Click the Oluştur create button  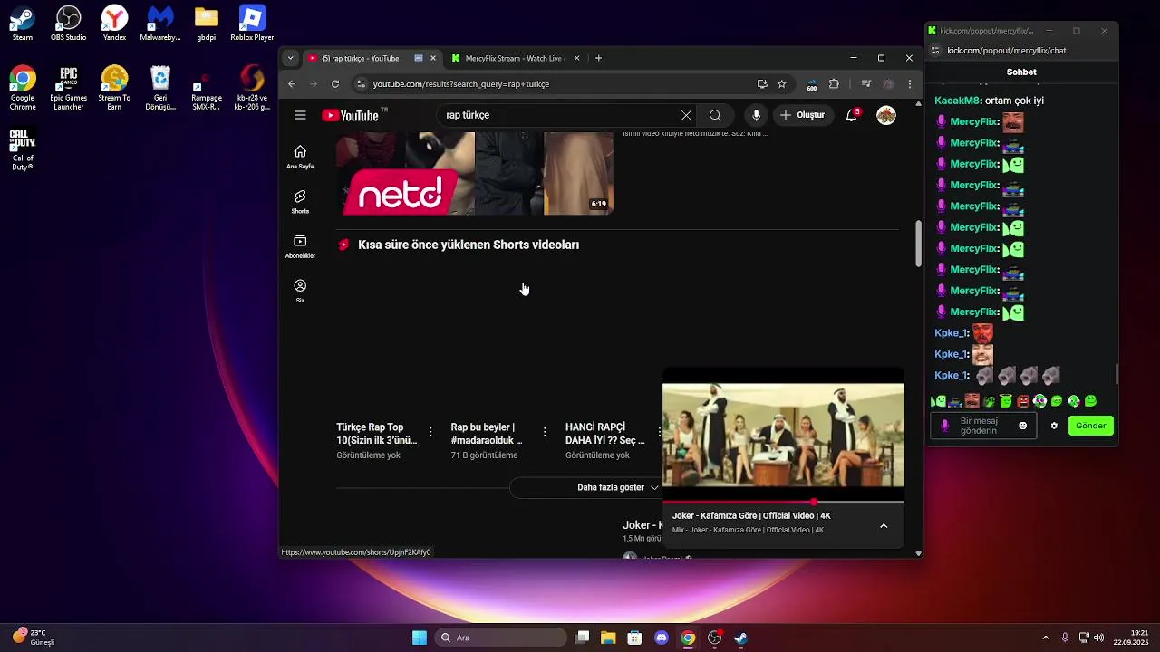click(803, 115)
